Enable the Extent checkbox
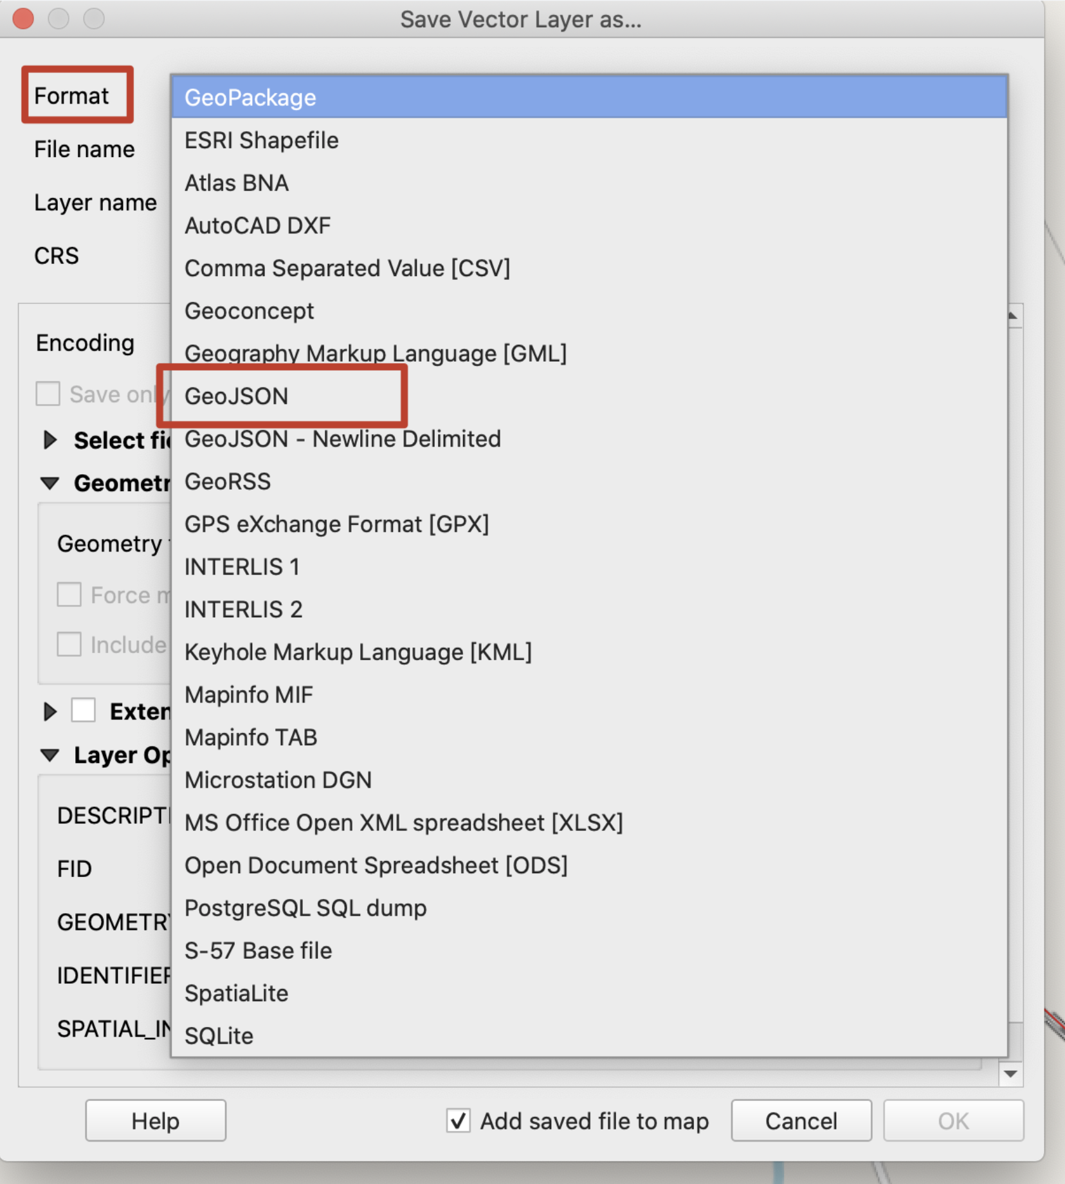1065x1184 pixels. [x=84, y=711]
